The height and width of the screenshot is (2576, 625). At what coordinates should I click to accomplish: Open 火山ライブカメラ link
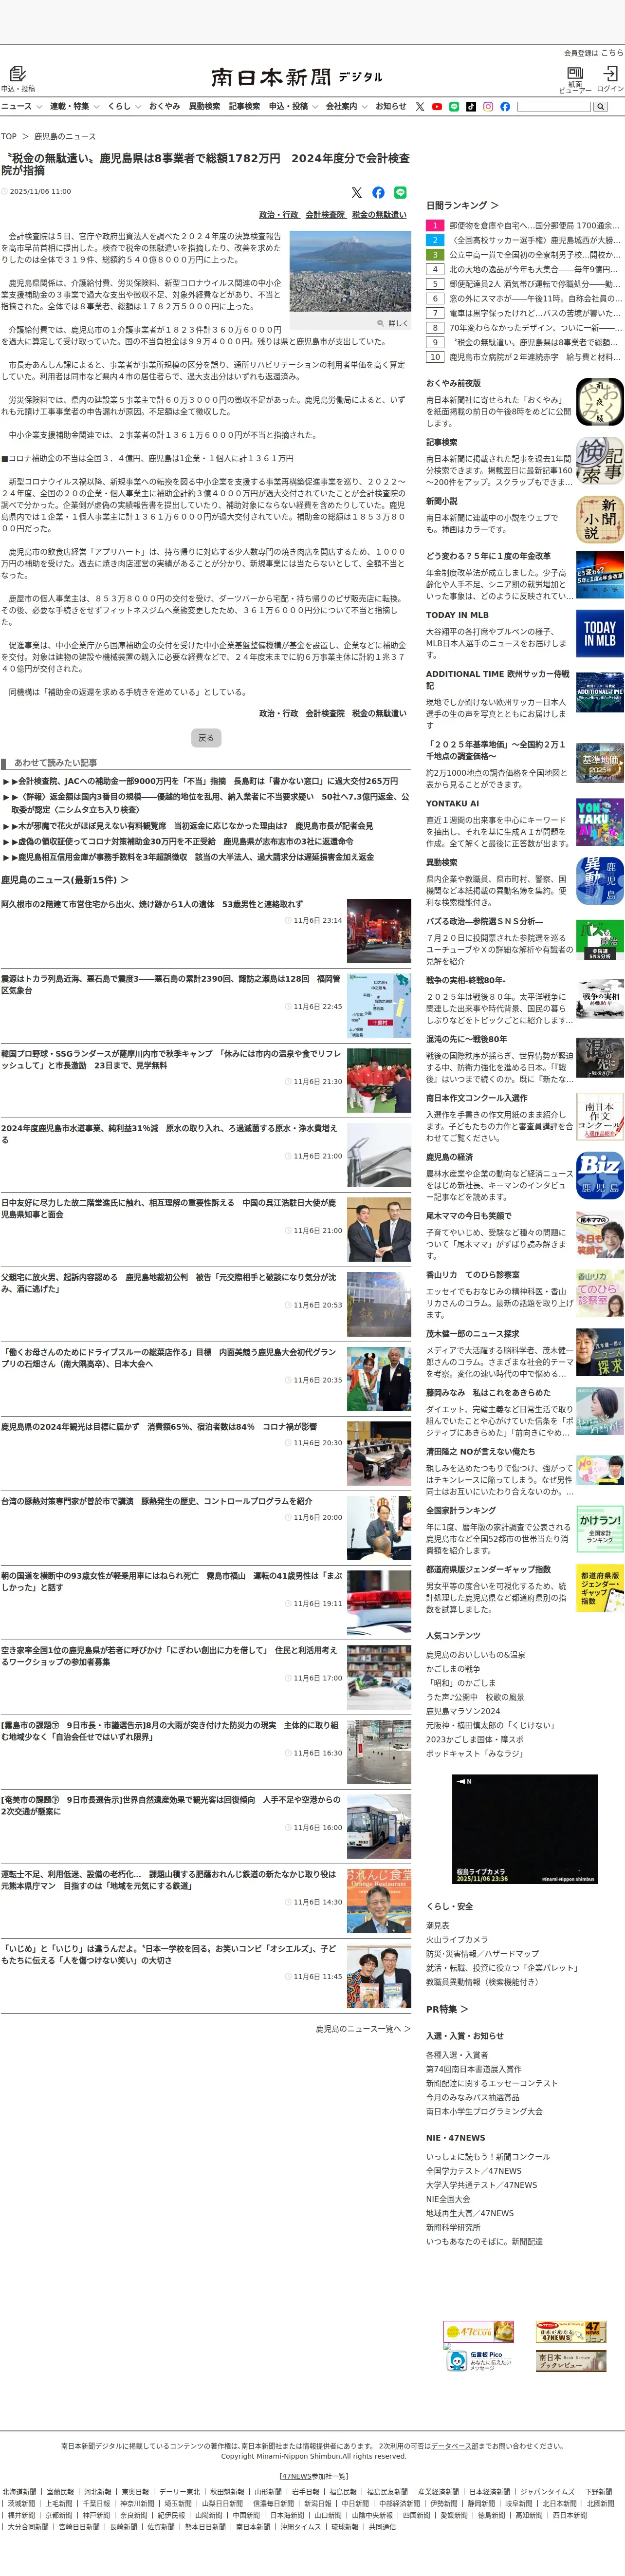pos(457,1939)
